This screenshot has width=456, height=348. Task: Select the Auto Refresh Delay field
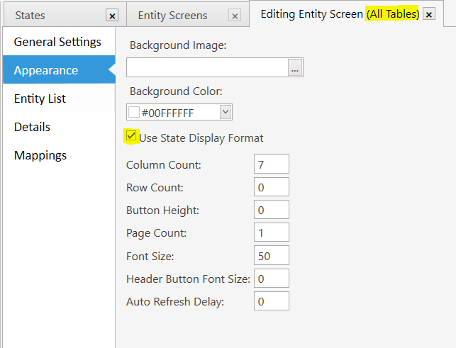[272, 301]
